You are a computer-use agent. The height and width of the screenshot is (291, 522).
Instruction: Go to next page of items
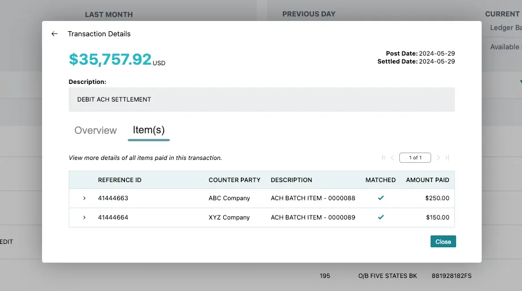pos(438,158)
